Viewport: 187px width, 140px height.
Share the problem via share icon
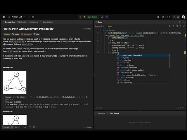pos(30,127)
